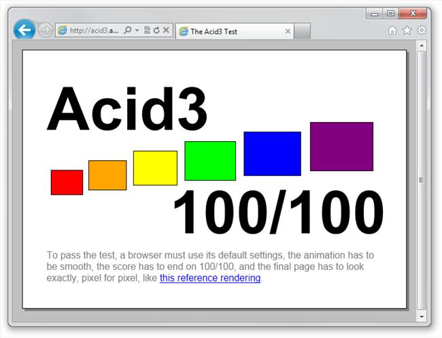Click the address bar URL text
This screenshot has height=338, width=442.
point(94,30)
